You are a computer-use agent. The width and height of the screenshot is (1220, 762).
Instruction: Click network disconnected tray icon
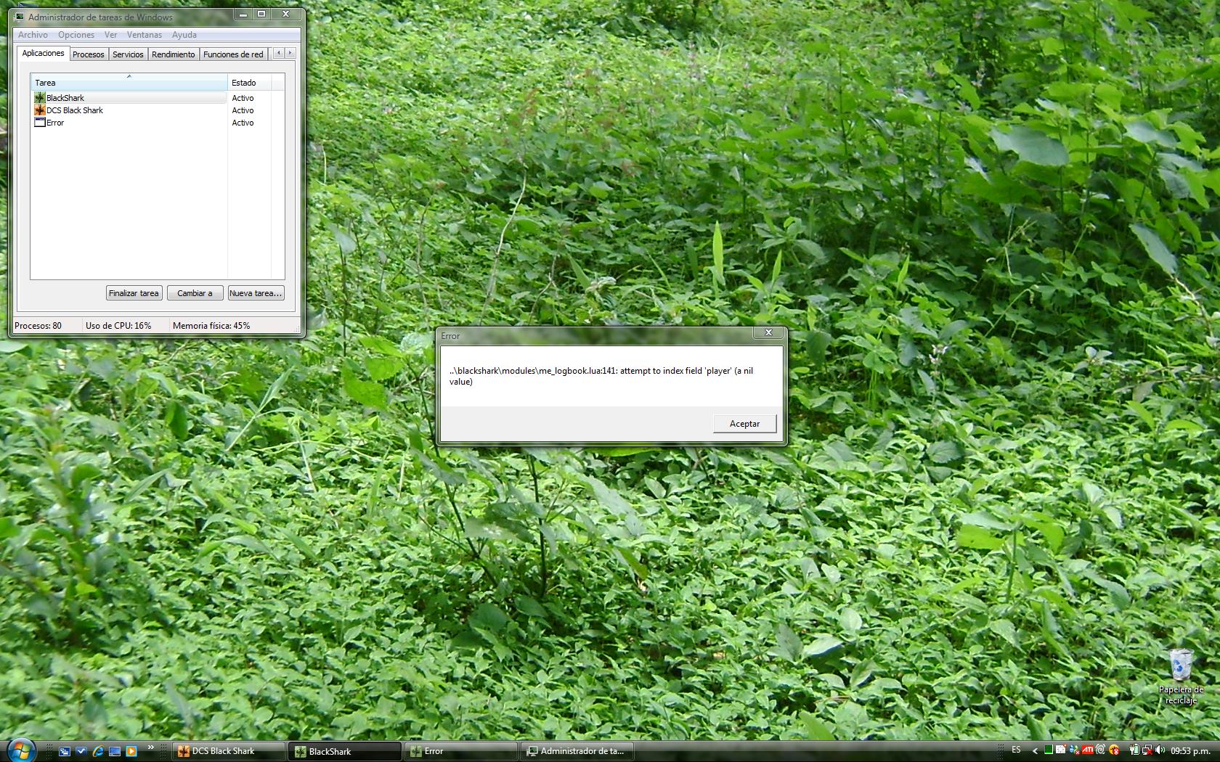[x=1147, y=750]
